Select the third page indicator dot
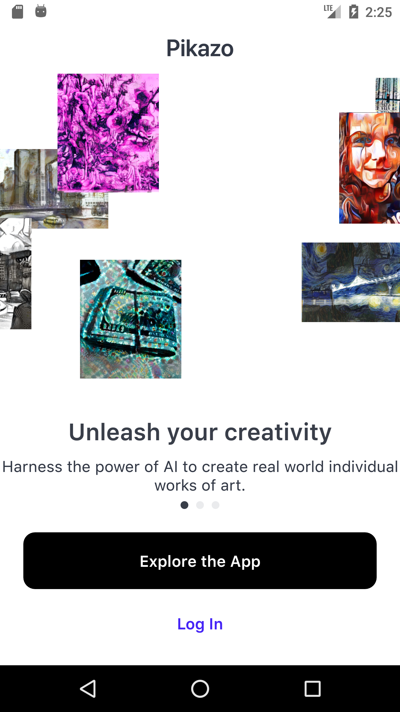Screen dimensions: 400x712 [x=216, y=505]
